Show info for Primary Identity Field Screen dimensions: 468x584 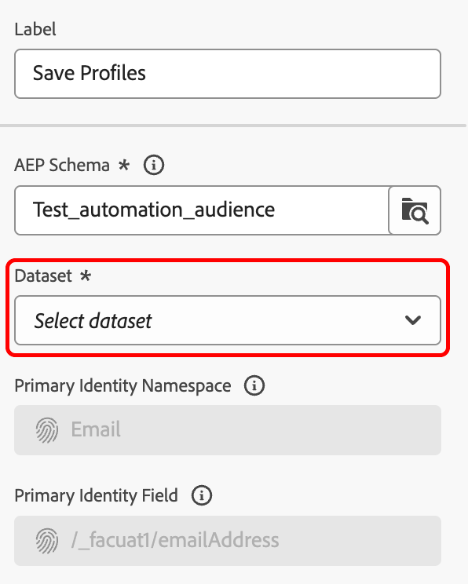[x=202, y=496]
